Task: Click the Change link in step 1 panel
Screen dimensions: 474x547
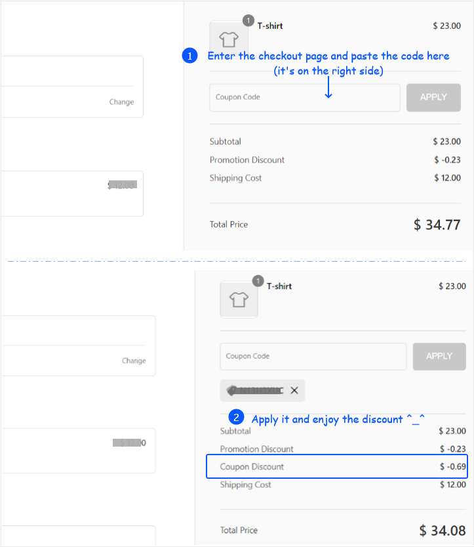Action: (121, 102)
